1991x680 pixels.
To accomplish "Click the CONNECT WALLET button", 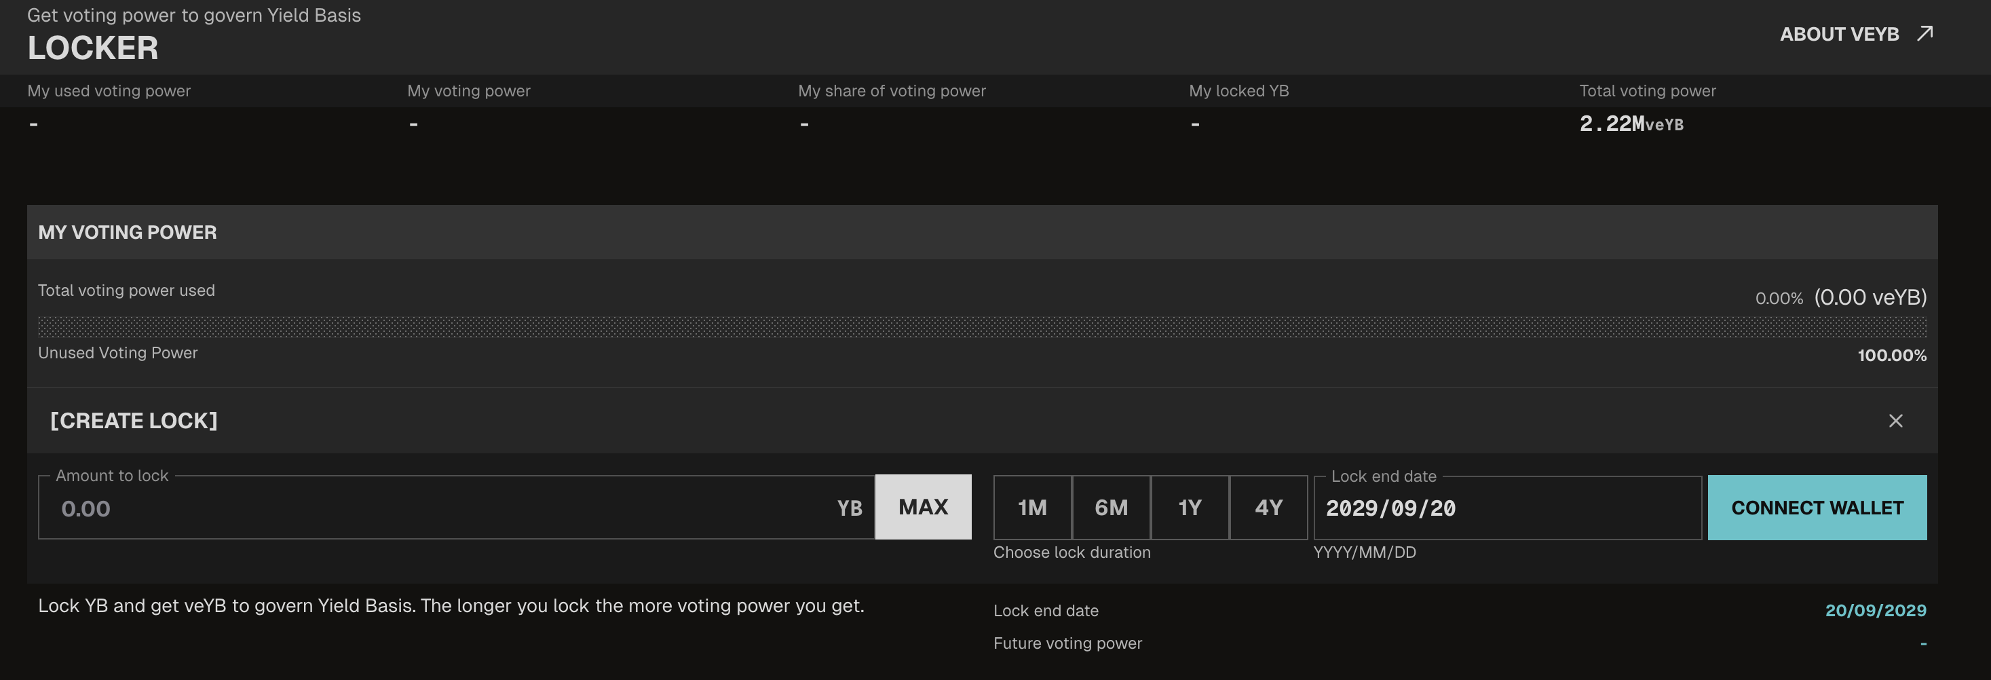I will pos(1817,507).
